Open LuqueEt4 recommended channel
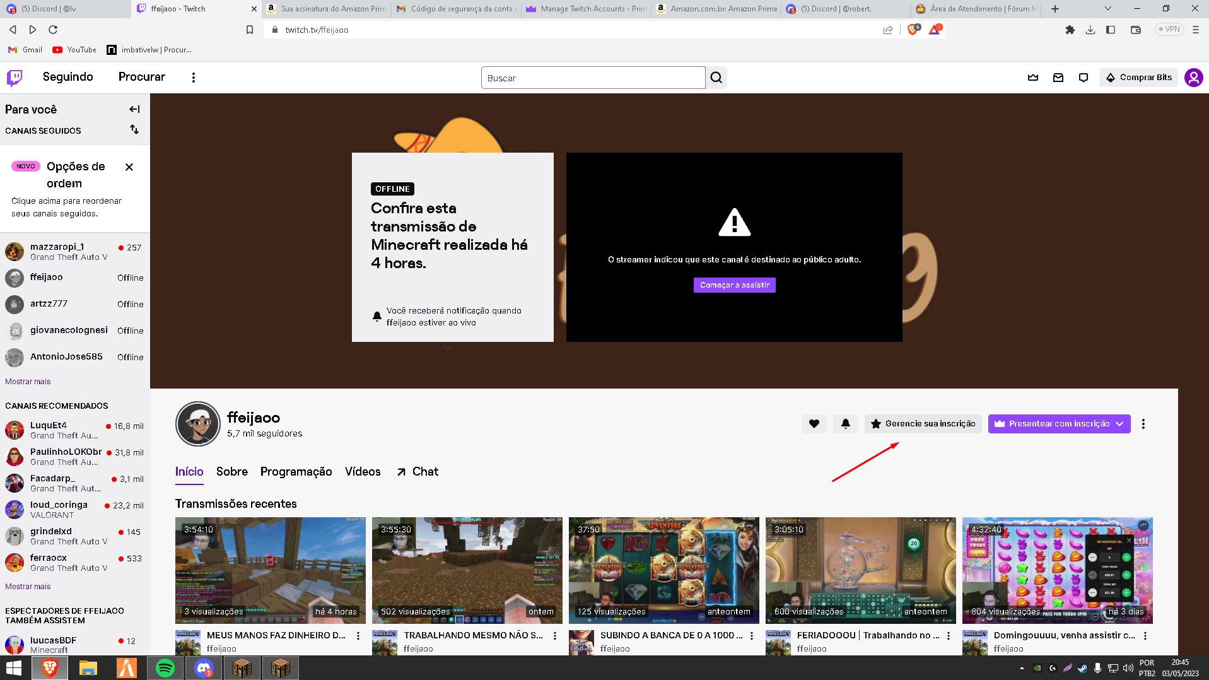The image size is (1209, 680). (x=75, y=430)
